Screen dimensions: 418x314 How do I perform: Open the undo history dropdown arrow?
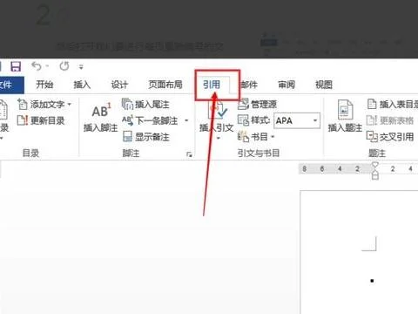click(x=47, y=66)
